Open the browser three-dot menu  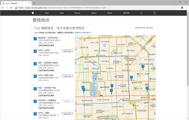(x=186, y=8)
